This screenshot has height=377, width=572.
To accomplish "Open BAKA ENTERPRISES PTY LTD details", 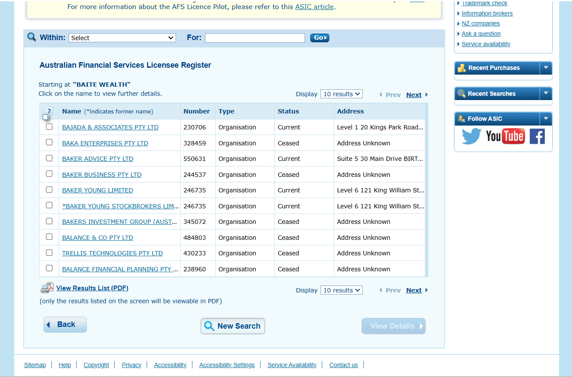I will 105,143.
